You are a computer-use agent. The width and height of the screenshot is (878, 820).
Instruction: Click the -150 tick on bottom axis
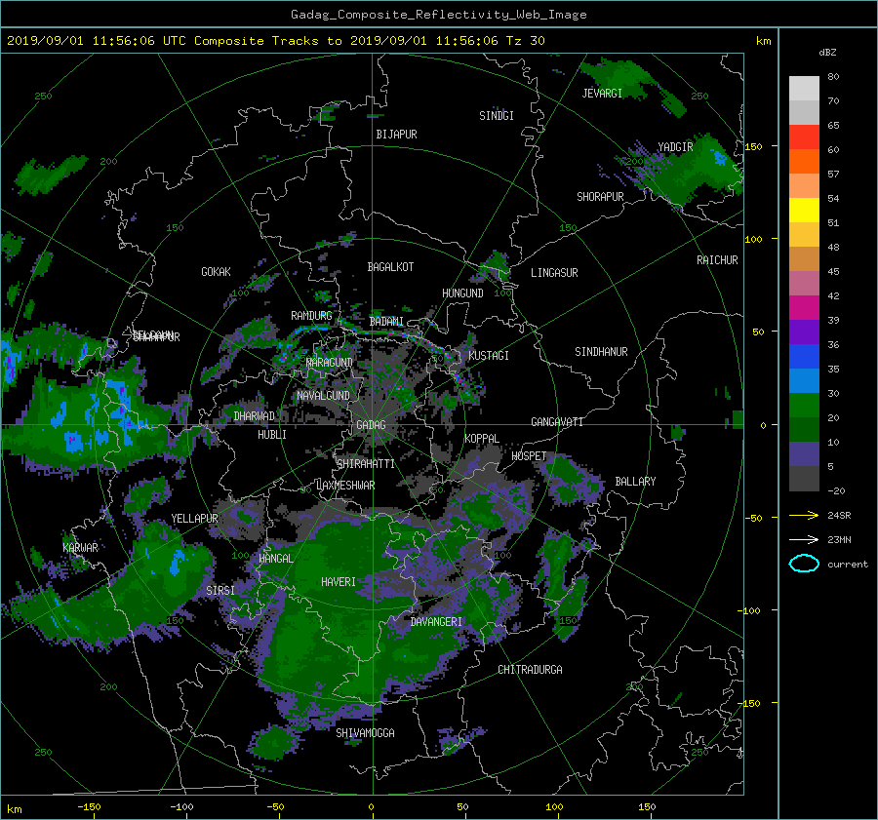coord(89,807)
